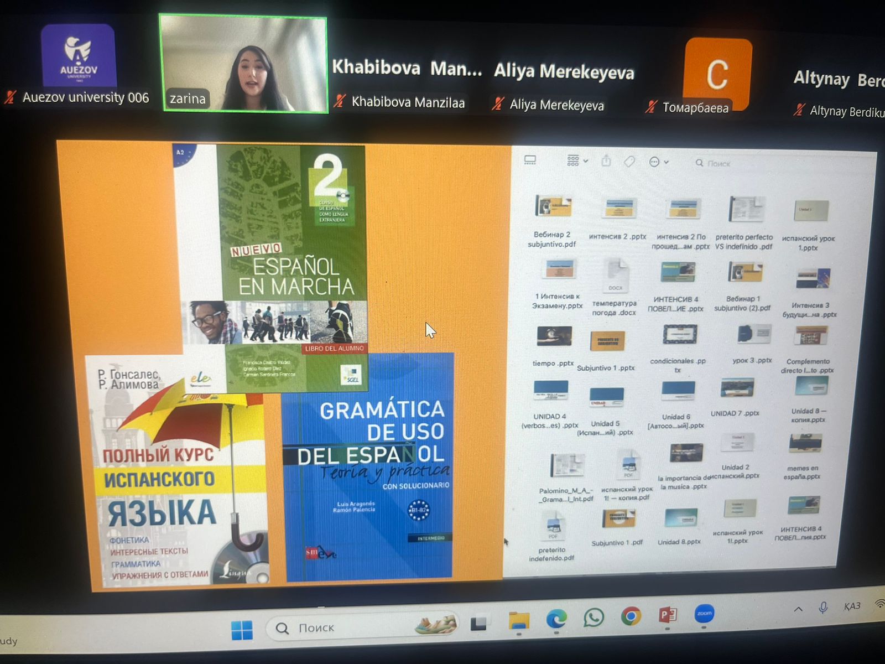Select the memes en españa.pptx file thumbnail
The height and width of the screenshot is (664, 885).
click(805, 443)
